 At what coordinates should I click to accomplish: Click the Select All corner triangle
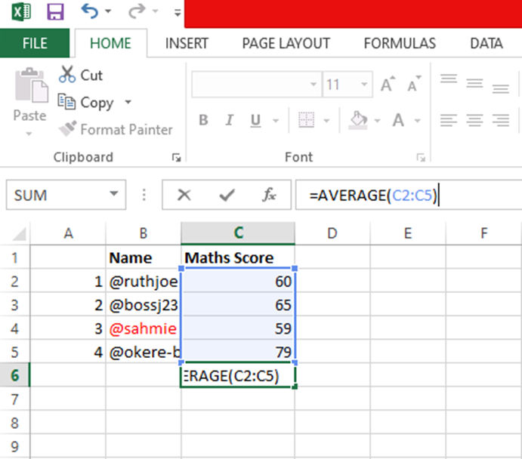pos(19,233)
